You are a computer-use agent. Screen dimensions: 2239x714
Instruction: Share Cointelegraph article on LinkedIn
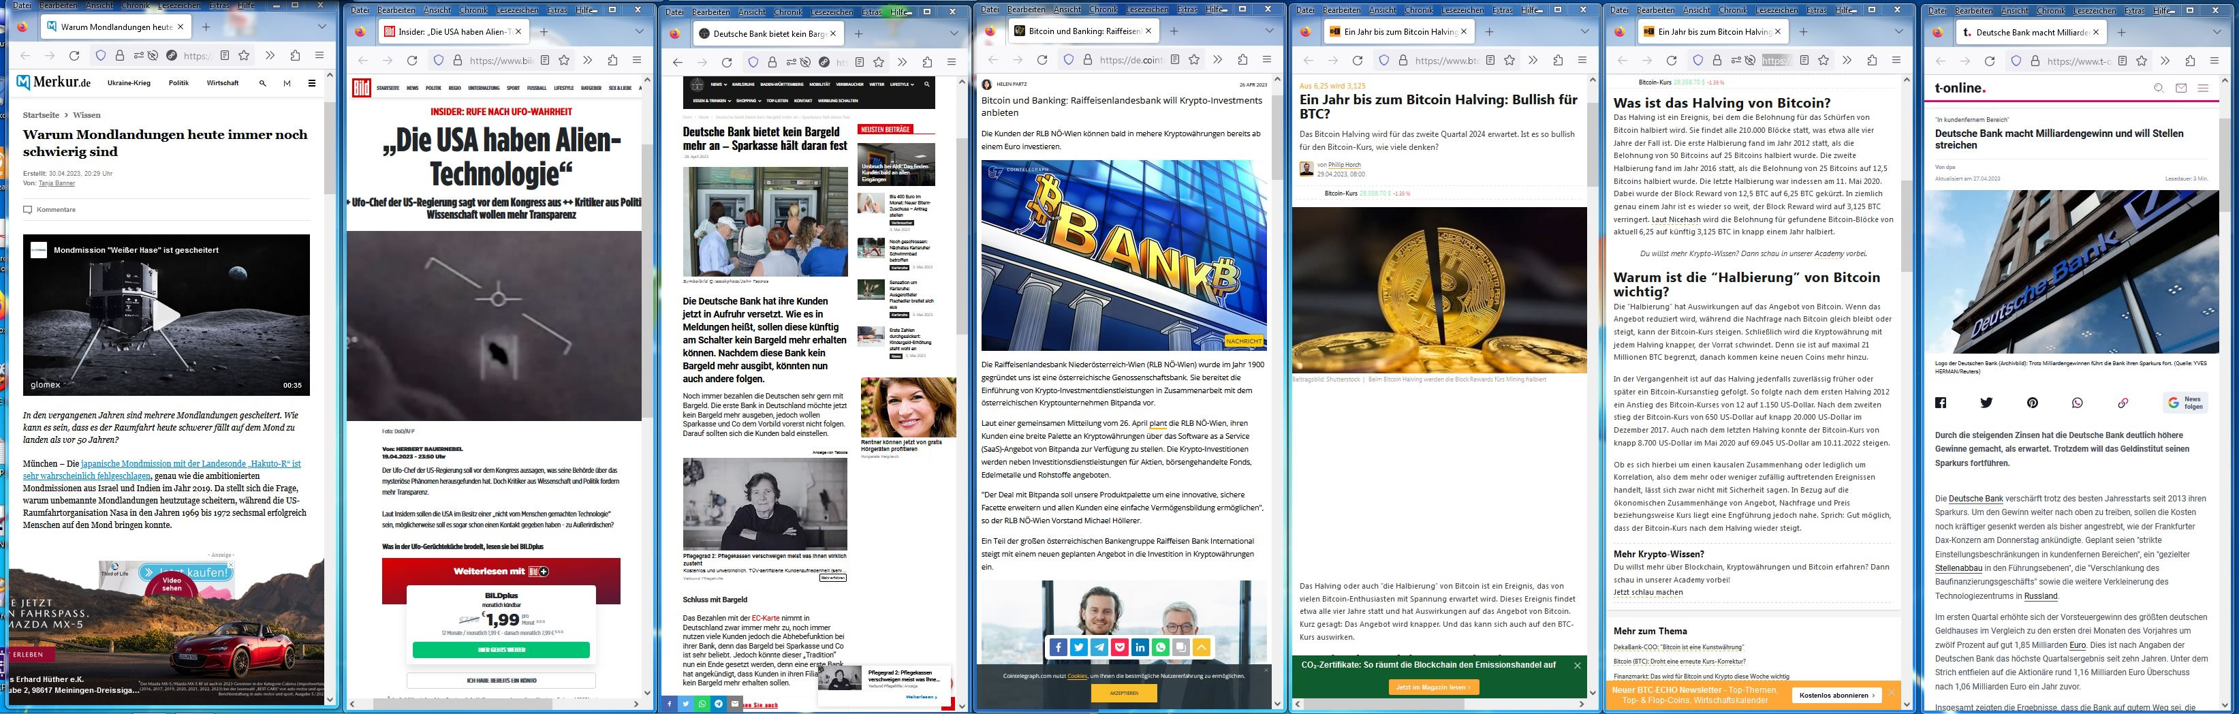pyautogui.click(x=1140, y=647)
